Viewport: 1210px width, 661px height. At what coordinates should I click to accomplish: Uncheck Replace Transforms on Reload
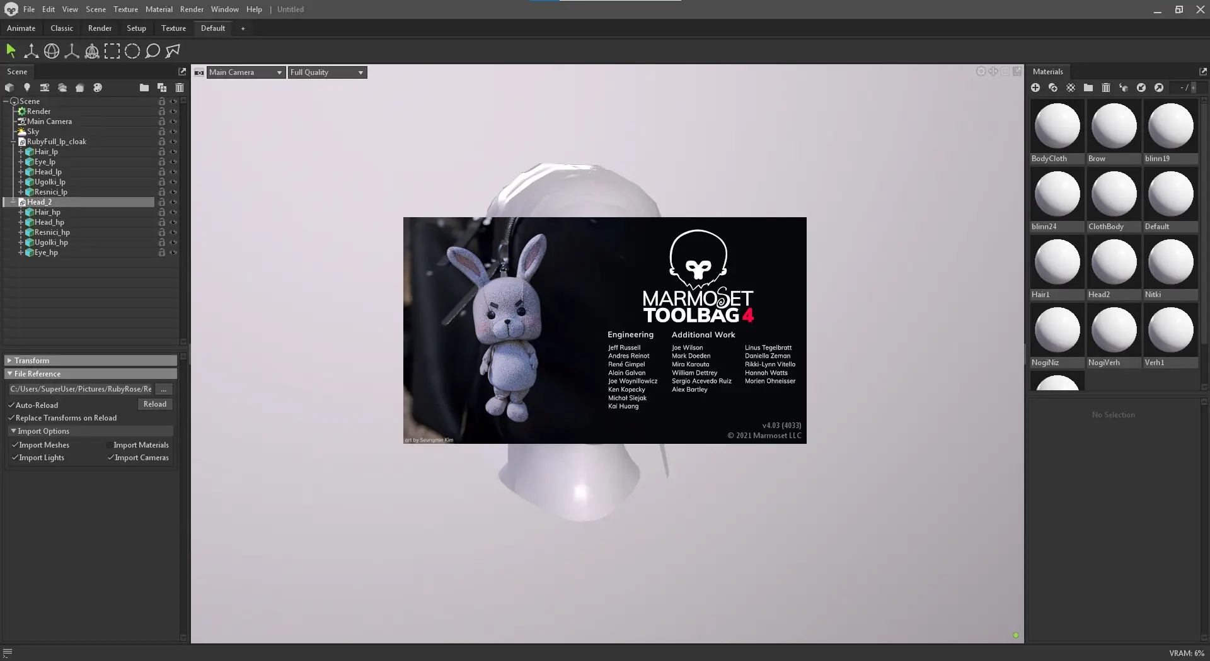pos(11,418)
